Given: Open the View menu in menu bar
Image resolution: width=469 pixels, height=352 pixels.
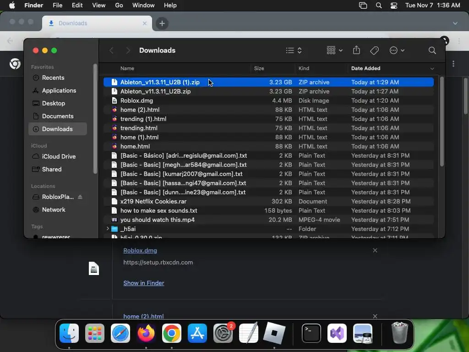Looking at the screenshot, I should point(99,5).
